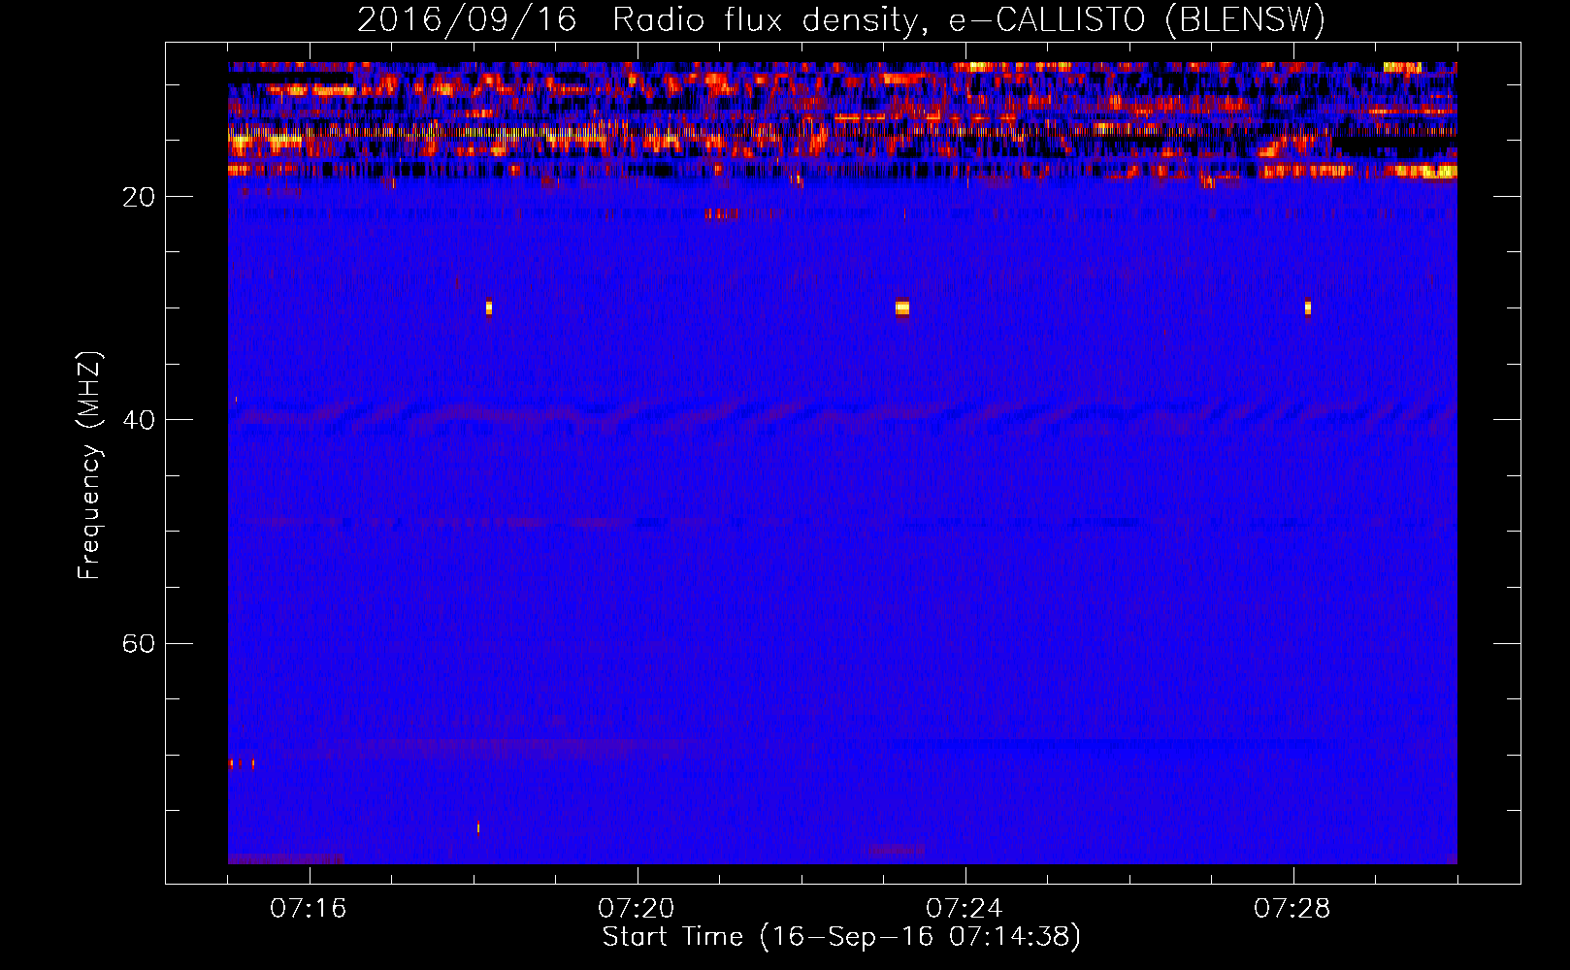Image resolution: width=1570 pixels, height=970 pixels.
Task: Click the 07:20 time tick label
Action: 637,909
